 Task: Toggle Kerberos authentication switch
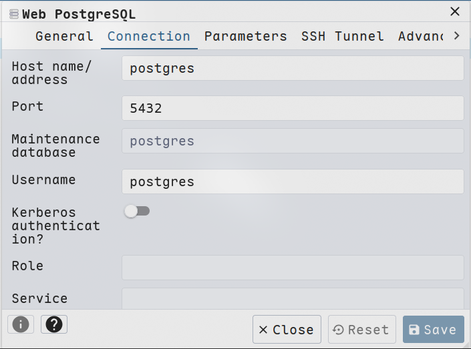point(137,212)
